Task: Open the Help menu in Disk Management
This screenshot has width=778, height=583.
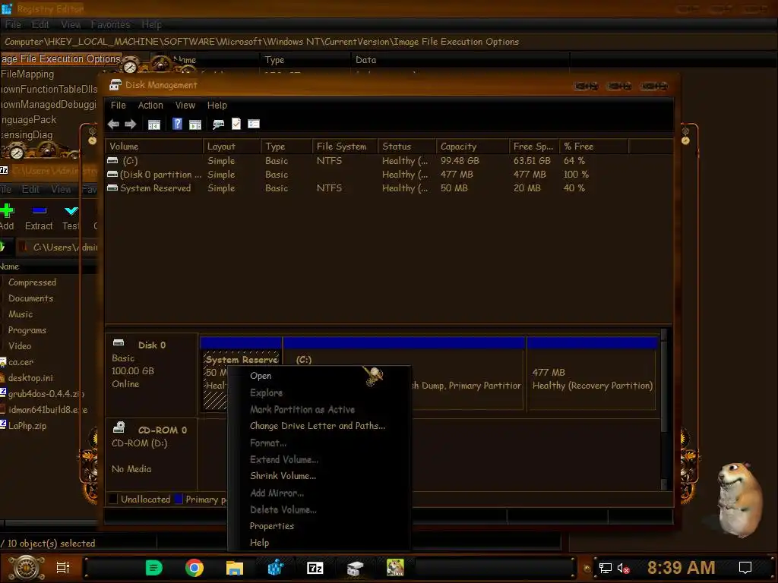Action: (217, 105)
